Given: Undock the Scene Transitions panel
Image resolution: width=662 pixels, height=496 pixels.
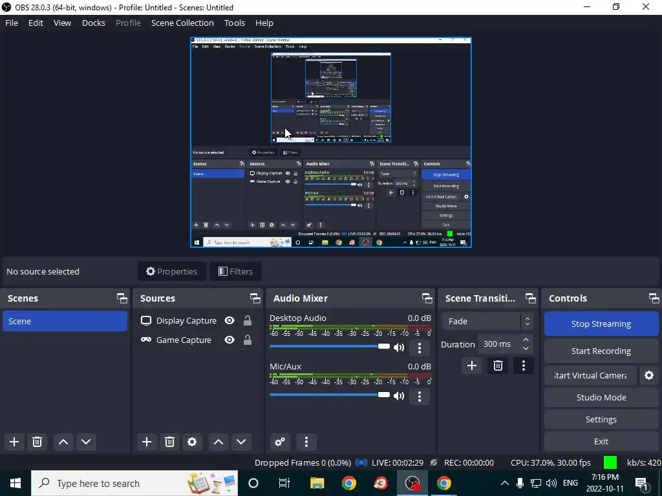Looking at the screenshot, I should coord(530,298).
